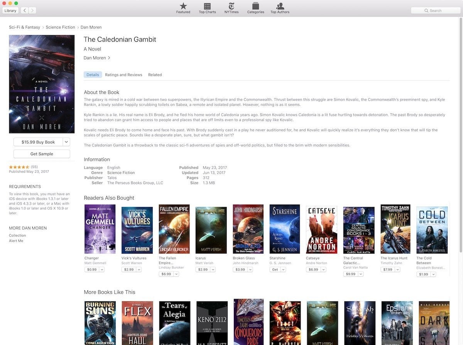Expand the dropdown next to Icarus $2.99 price
463x345 pixels.
pyautogui.click(x=213, y=269)
